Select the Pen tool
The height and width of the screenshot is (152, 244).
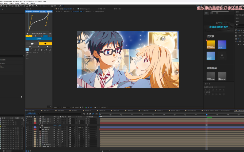(x=18, y=6)
